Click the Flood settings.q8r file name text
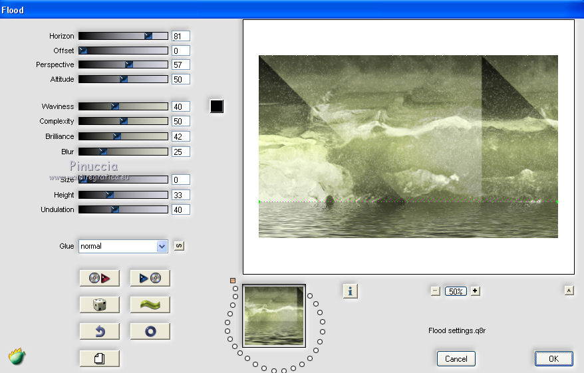This screenshot has width=584, height=373. pos(456,330)
